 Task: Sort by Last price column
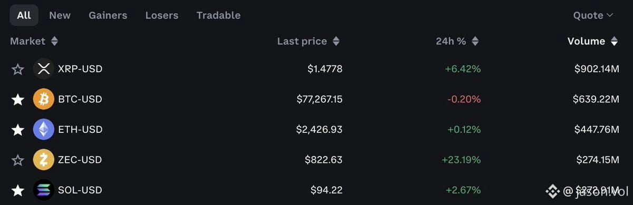coord(309,41)
